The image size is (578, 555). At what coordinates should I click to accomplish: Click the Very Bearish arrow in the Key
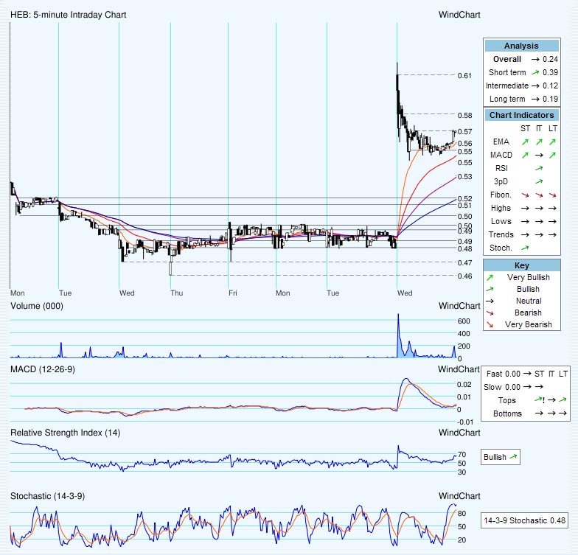[490, 324]
